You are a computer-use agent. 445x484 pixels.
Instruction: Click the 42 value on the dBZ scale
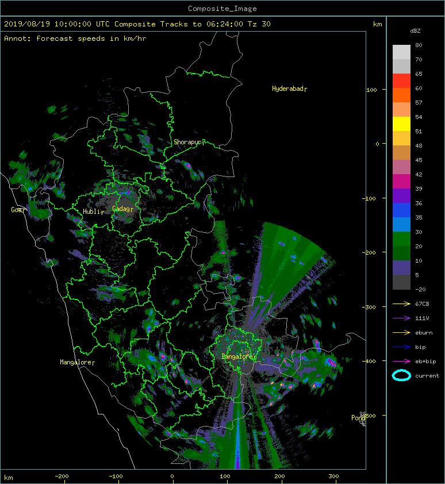click(x=419, y=174)
